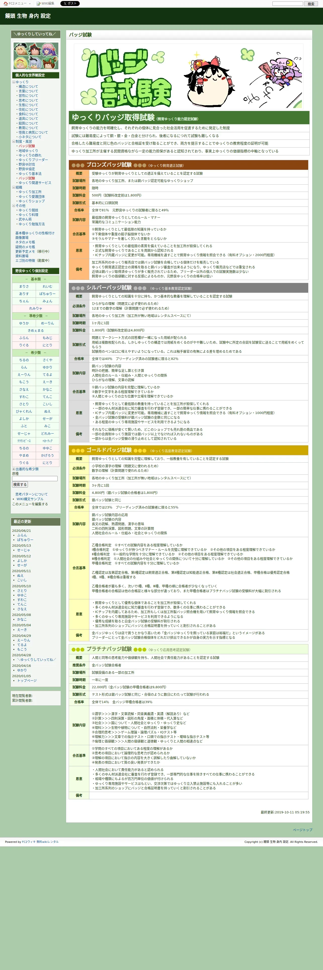Select ぱちゅりー in the 基本類 table

(x=47, y=294)
